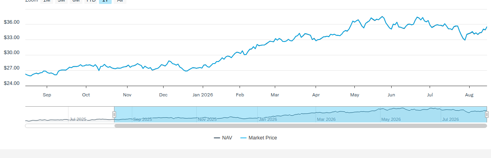Toggle the NAV series in the legend

(x=223, y=138)
